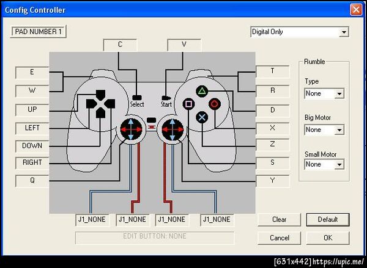This screenshot has width=367, height=268.
Task: Select the D key mapping for triangle
Action: (x=273, y=110)
